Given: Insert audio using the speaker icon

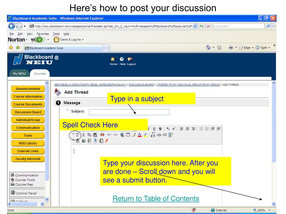Looking at the screenshot, I should point(101,141).
